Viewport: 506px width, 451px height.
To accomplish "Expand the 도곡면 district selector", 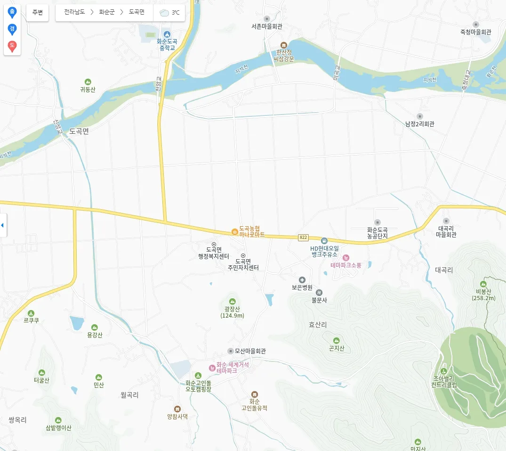I will coord(137,12).
